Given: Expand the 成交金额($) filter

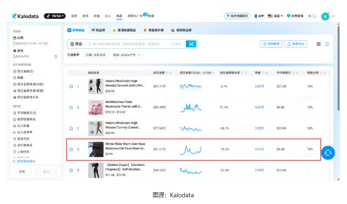Looking at the screenshot, I should (x=23, y=71).
